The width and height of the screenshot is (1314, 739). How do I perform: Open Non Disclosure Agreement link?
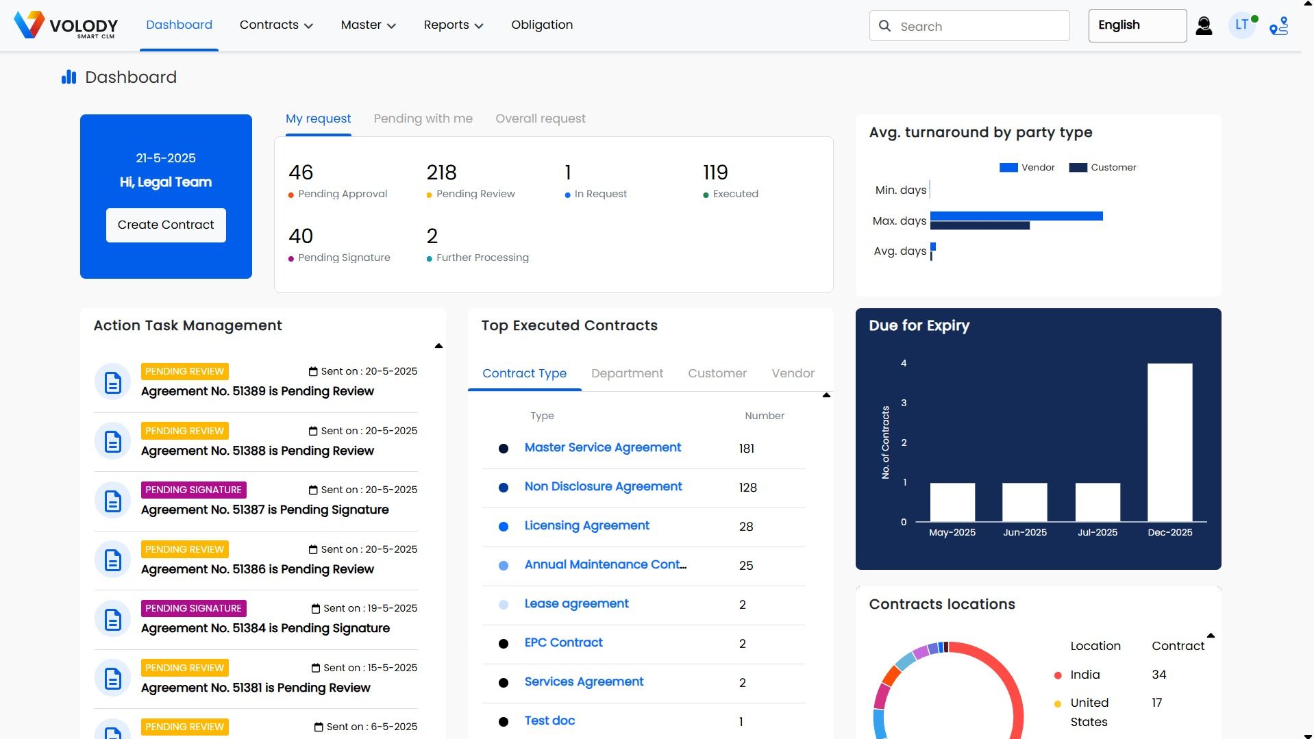coord(603,487)
